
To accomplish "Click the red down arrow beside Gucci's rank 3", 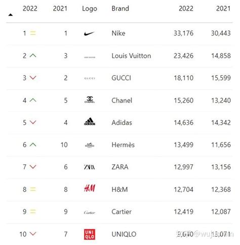I will [x=33, y=78].
